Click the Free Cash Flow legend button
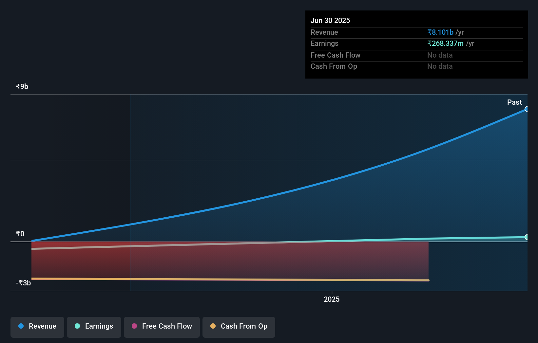This screenshot has height=343, width=538. coord(162,327)
